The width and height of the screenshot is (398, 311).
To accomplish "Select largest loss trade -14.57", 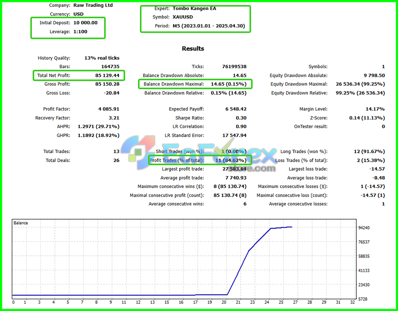I will point(377,169).
